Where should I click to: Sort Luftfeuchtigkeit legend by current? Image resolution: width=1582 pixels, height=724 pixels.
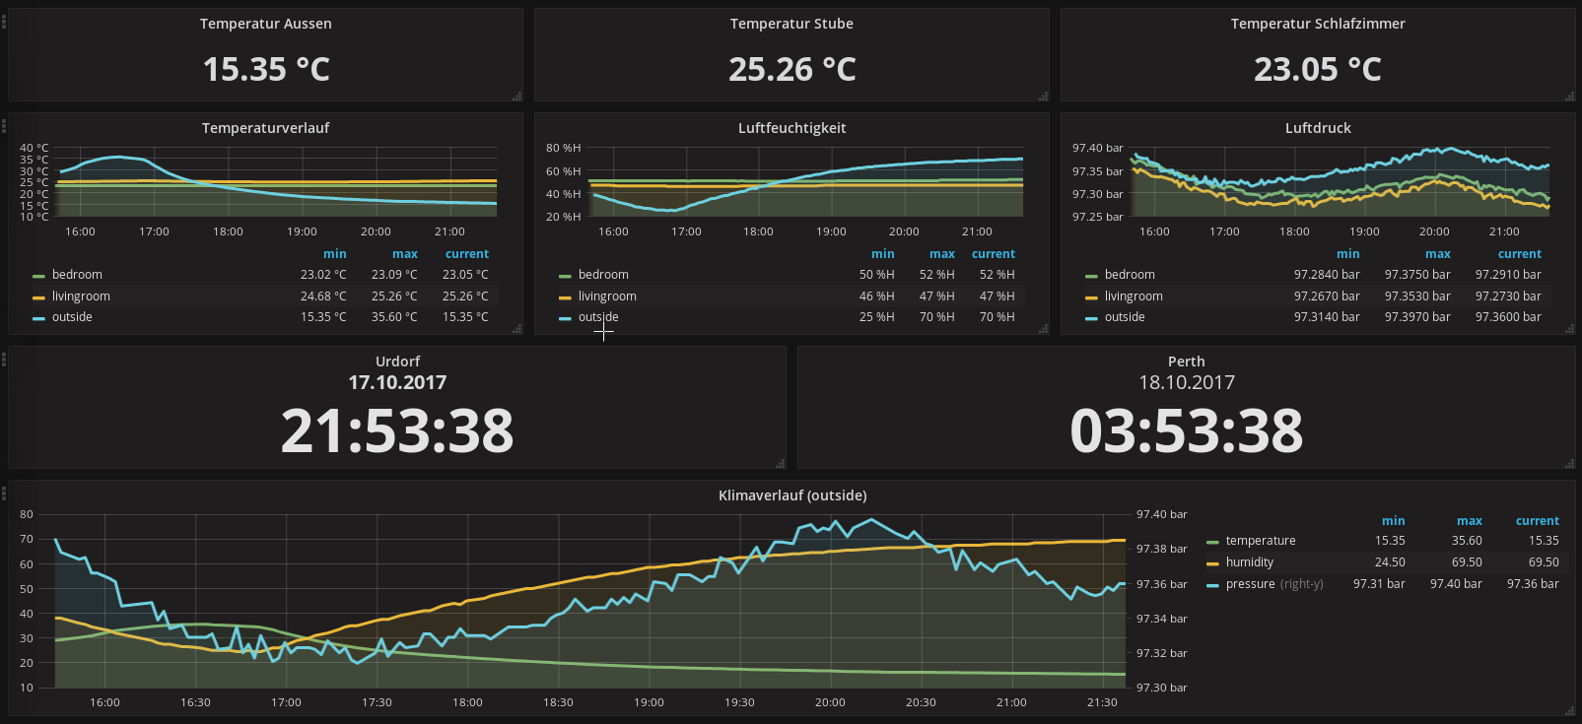tap(994, 254)
